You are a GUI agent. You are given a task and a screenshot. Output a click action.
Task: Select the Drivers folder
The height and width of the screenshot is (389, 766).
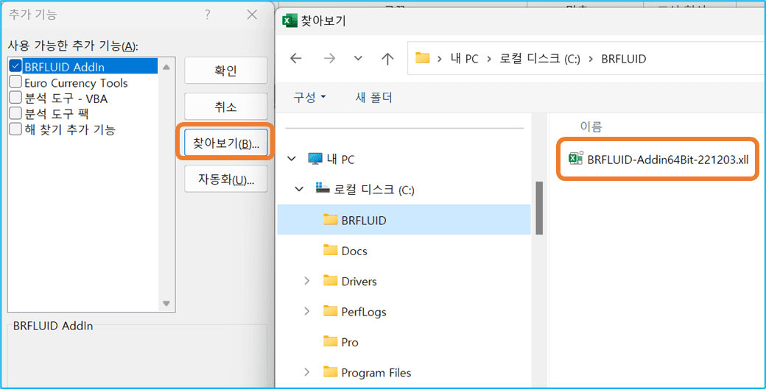click(359, 281)
